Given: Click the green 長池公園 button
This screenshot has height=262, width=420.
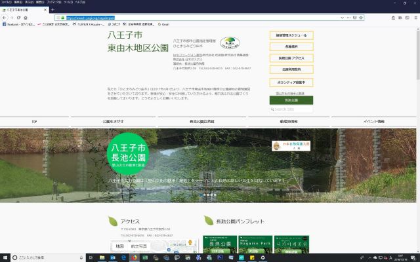Looking at the screenshot, I should 291,100.
